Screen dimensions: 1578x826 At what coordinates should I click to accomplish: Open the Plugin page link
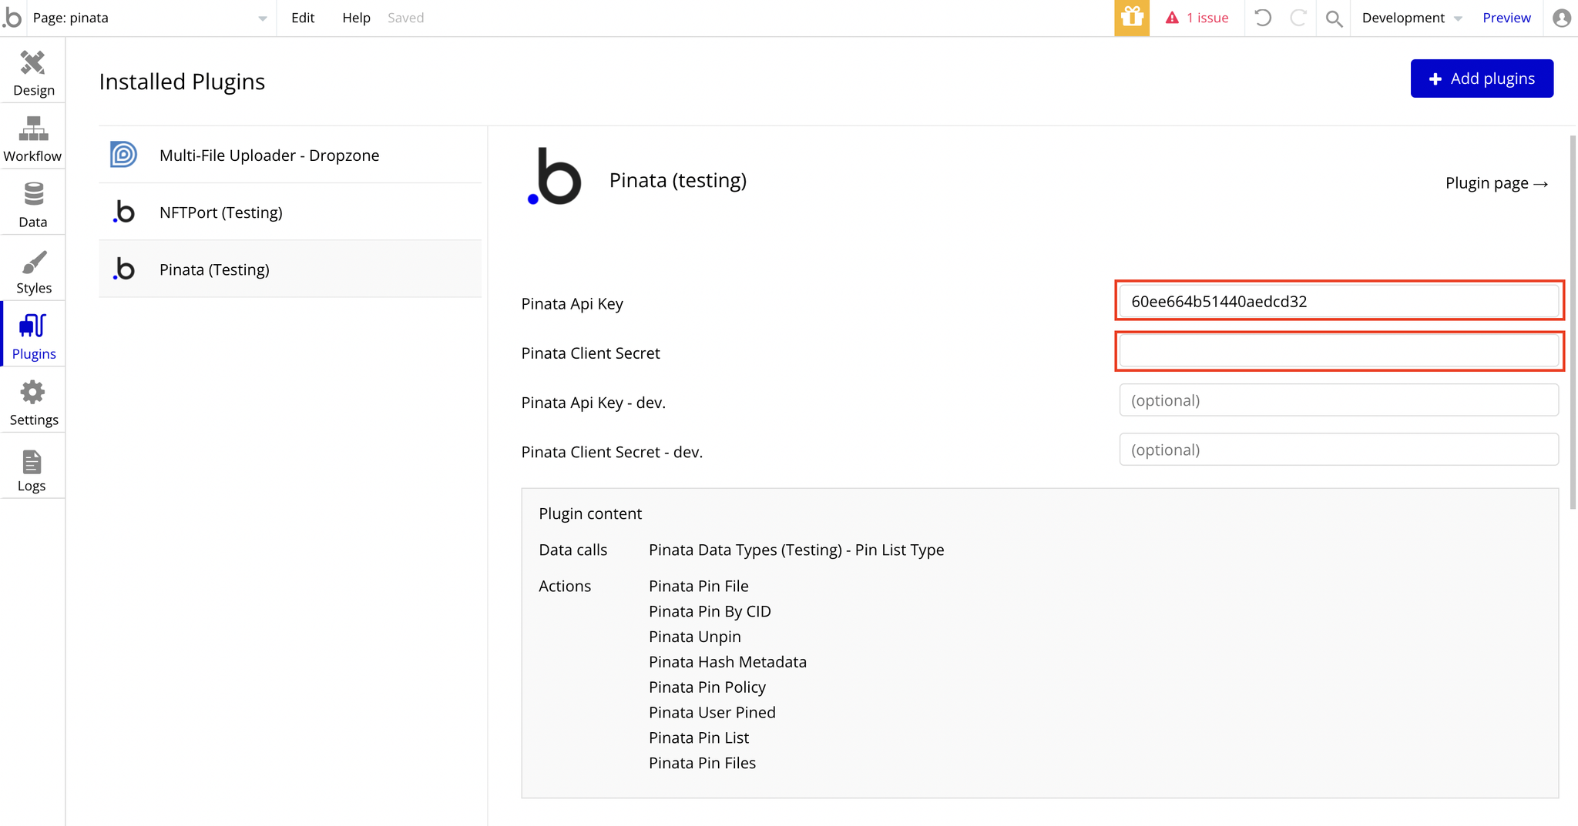coord(1496,183)
